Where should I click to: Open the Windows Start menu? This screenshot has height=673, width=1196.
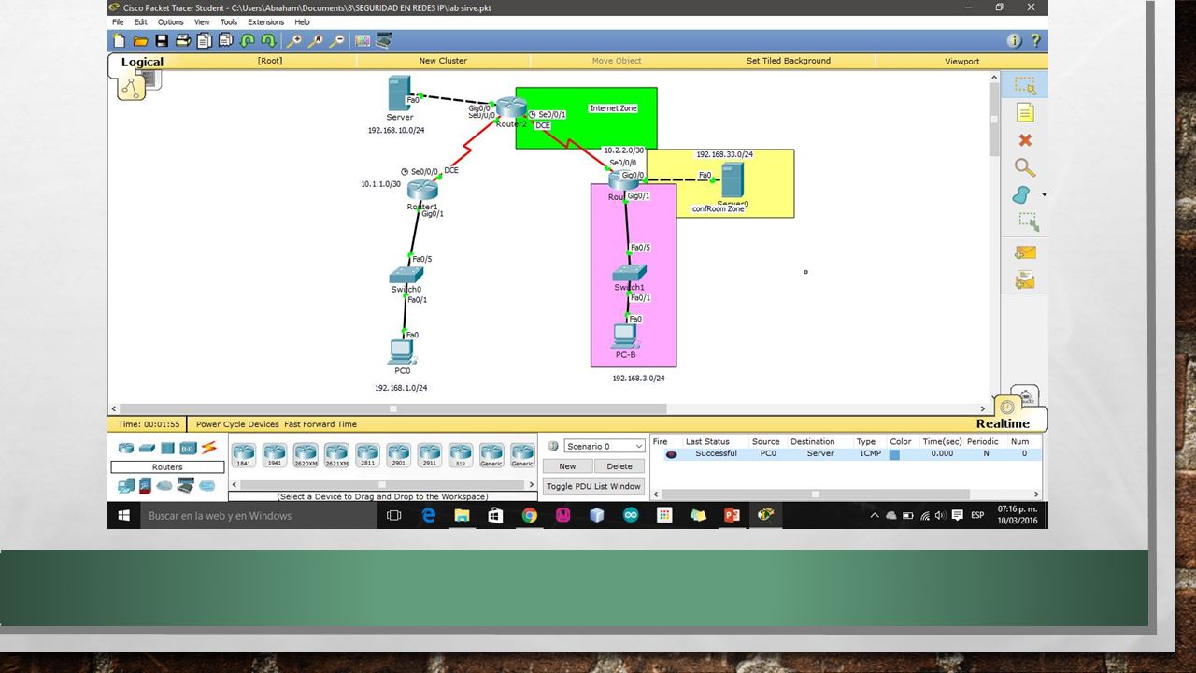(x=123, y=516)
